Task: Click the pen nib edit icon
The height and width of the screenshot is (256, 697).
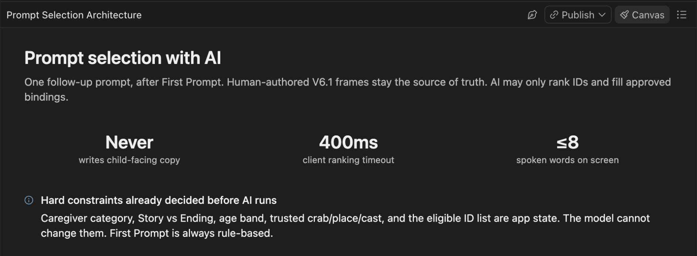Action: click(x=532, y=15)
